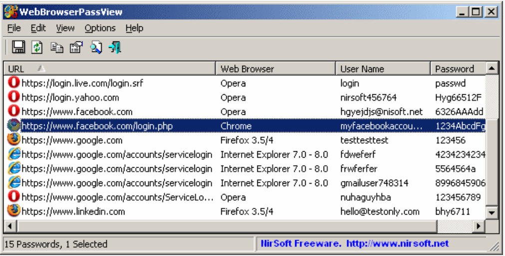Select the https://www.facebook.com Opera row URL
505x256 pixels.
tap(77, 112)
